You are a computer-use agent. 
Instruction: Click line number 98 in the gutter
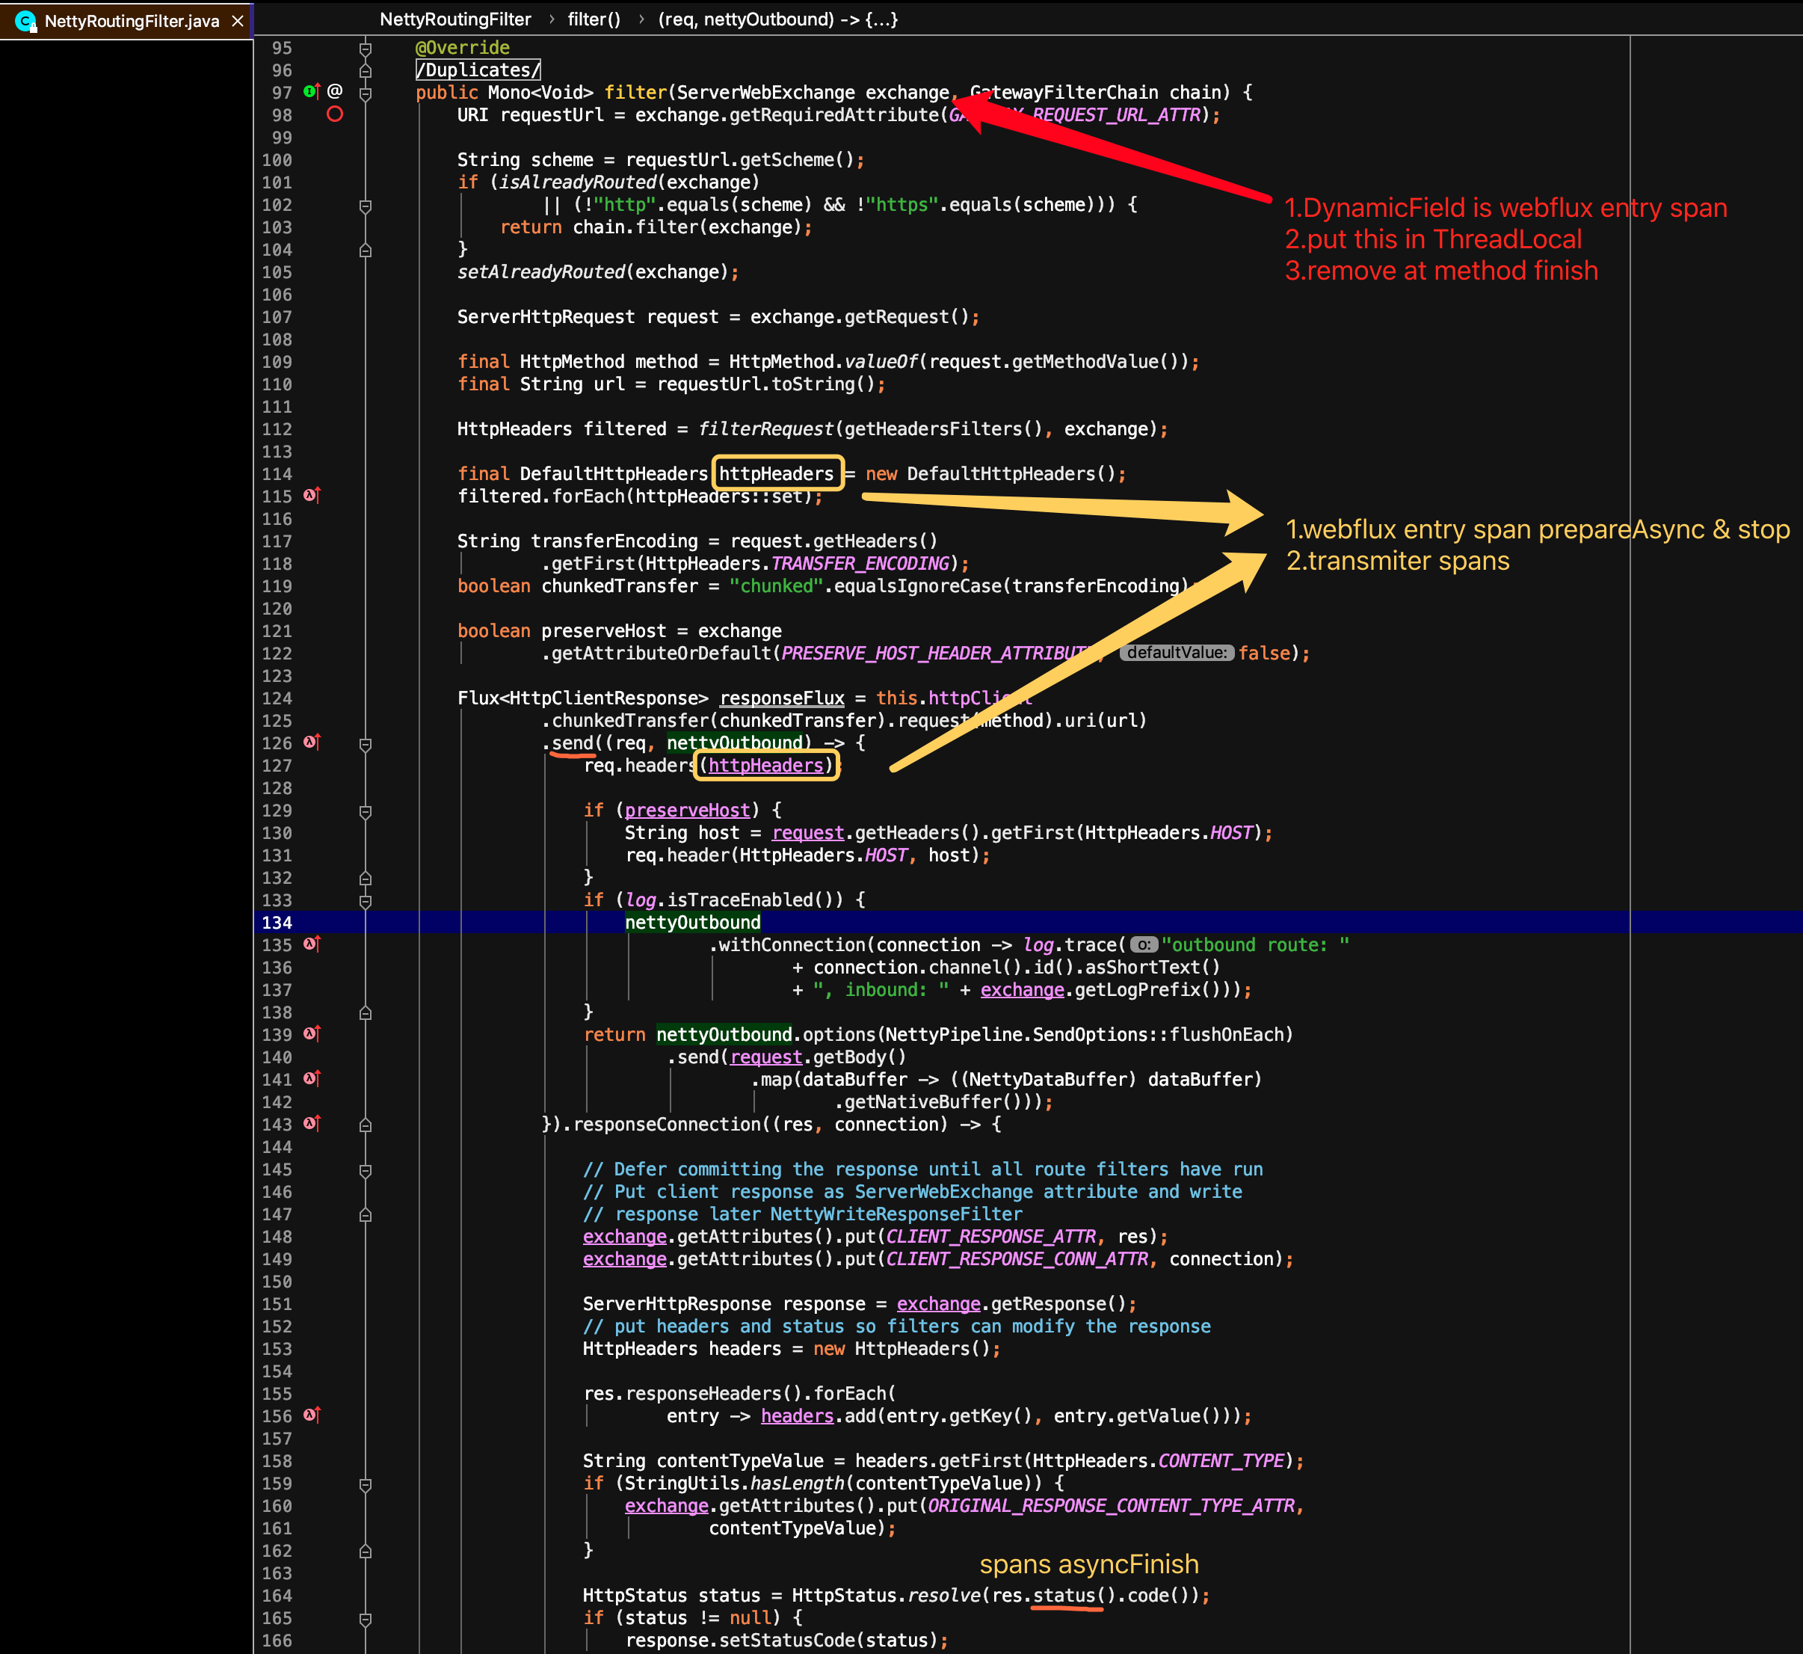tap(282, 114)
